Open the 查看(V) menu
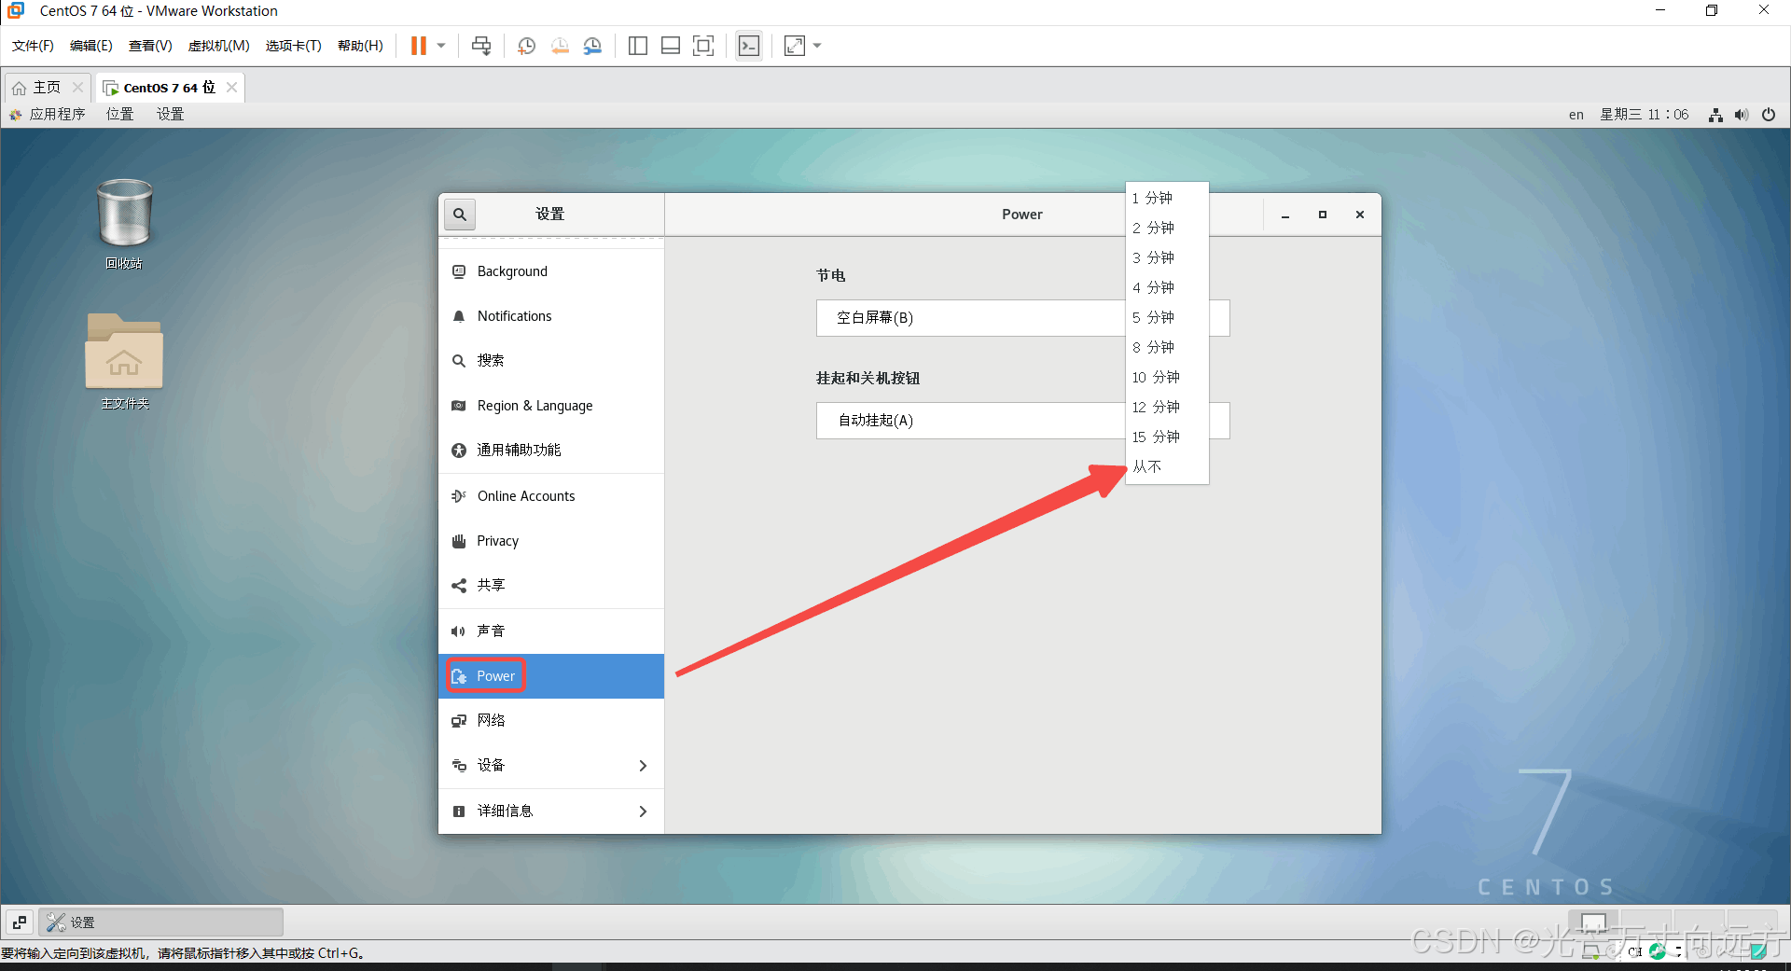 point(150,46)
